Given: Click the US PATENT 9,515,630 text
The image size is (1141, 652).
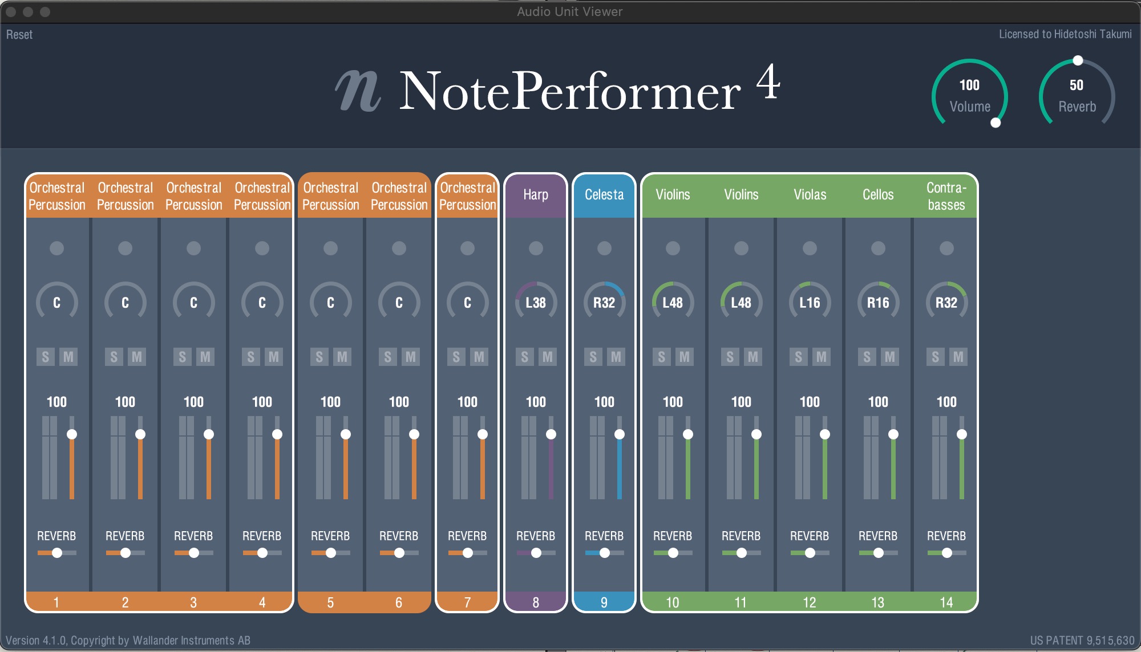Looking at the screenshot, I should 1082,640.
